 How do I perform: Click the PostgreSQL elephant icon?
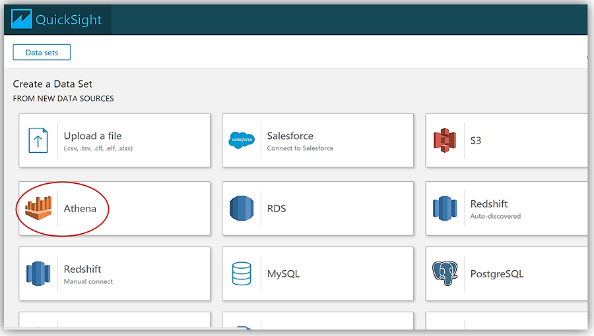point(445,273)
